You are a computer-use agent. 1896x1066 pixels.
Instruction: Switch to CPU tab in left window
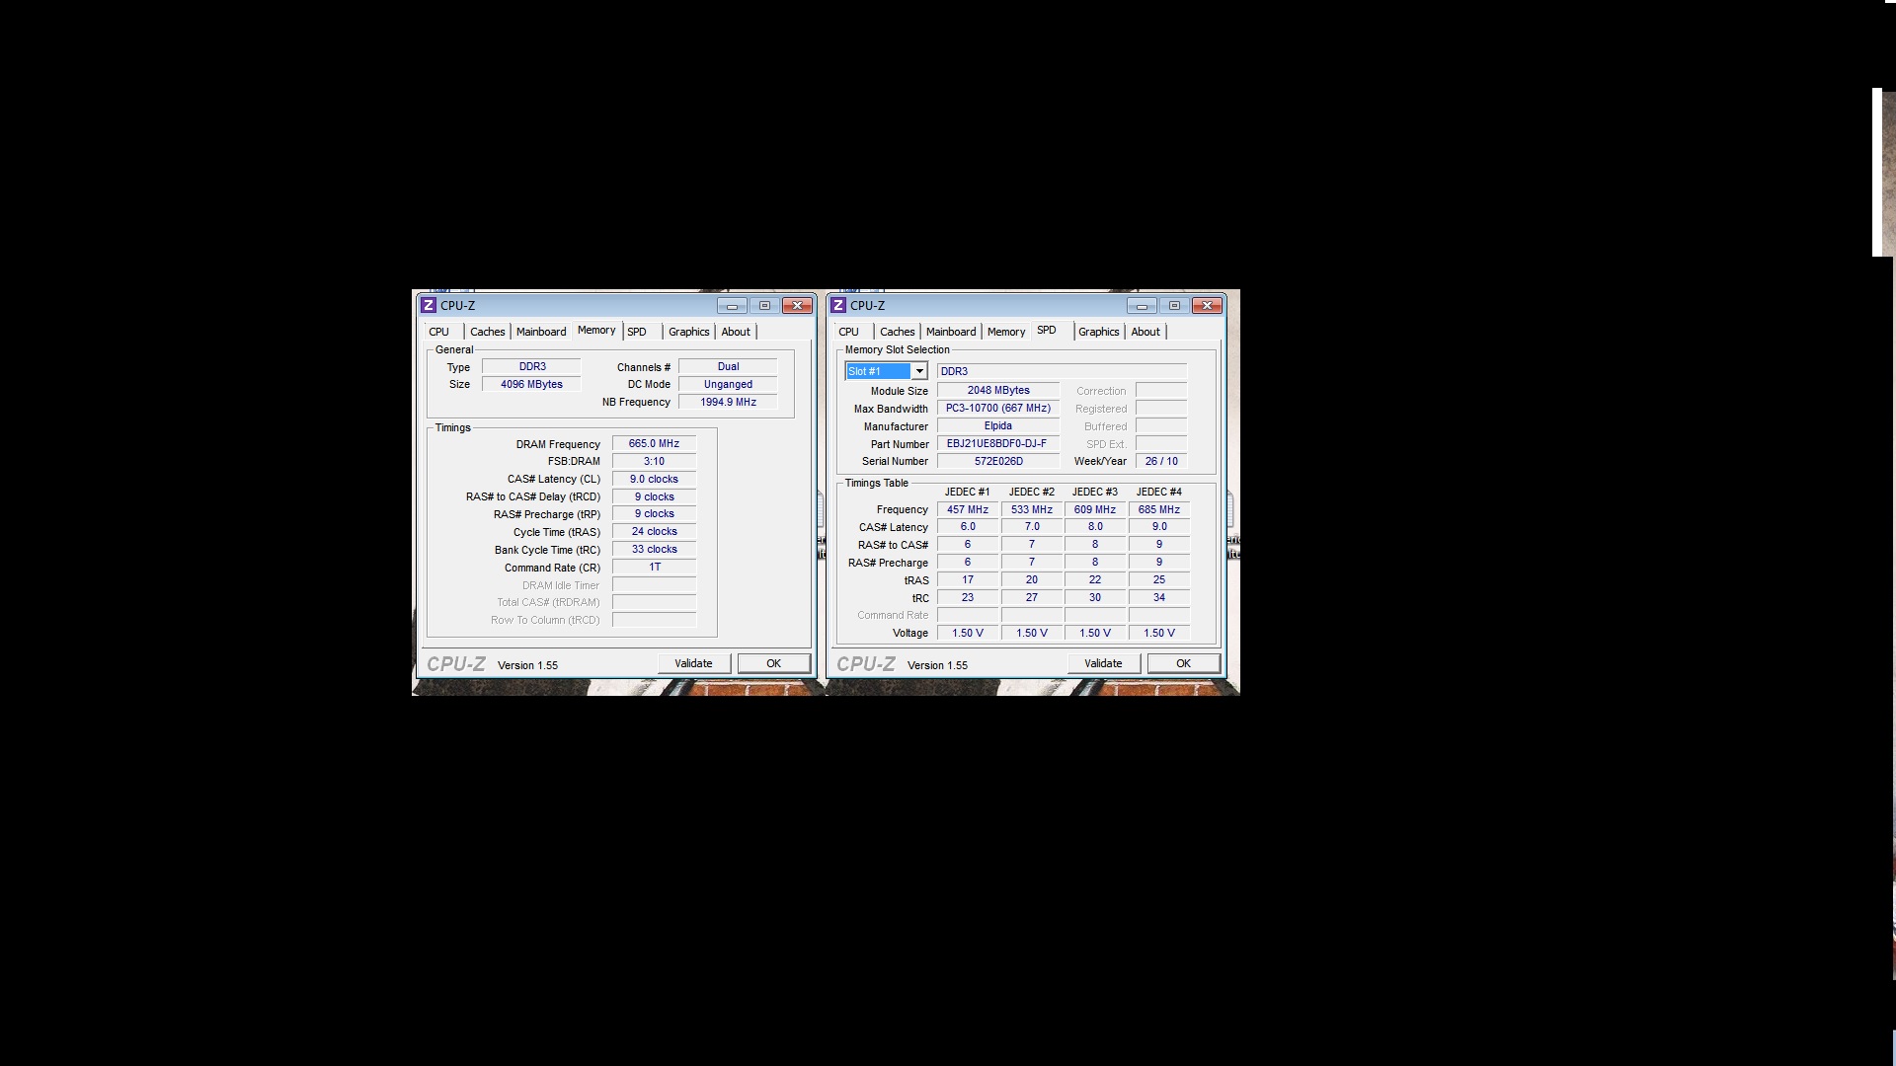439,332
